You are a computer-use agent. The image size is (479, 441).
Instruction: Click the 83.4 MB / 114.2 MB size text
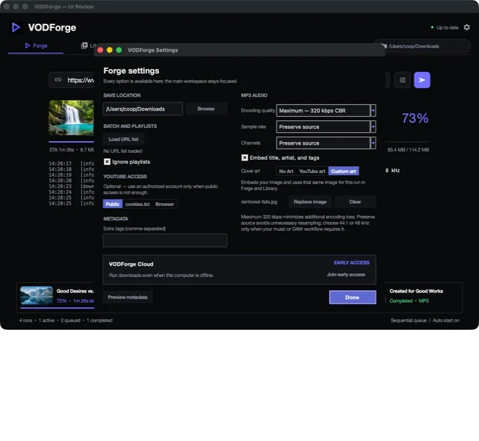(x=408, y=150)
